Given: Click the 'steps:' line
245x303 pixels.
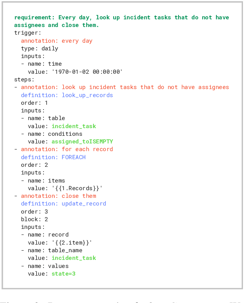Looking at the screenshot, I should coord(24,80).
